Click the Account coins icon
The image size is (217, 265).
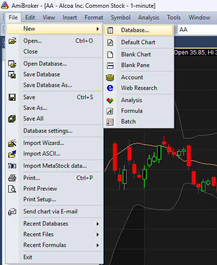(x=110, y=77)
